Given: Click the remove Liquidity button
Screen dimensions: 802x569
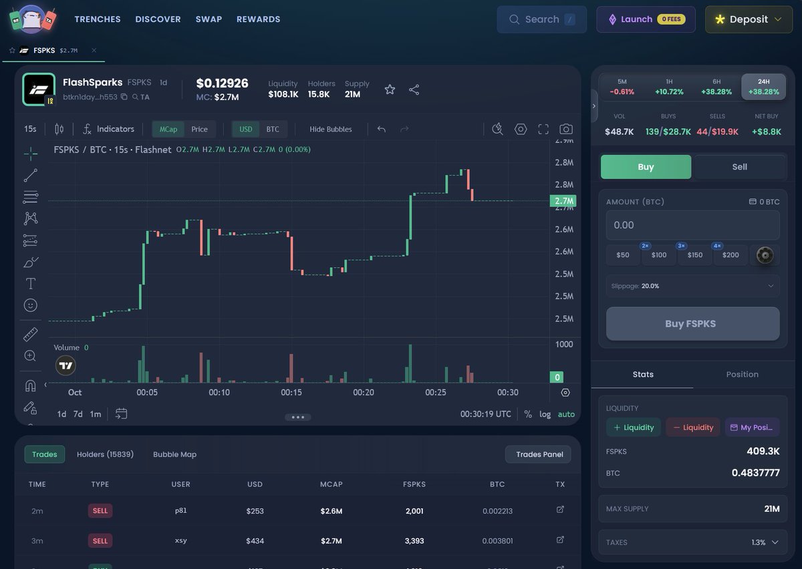Looking at the screenshot, I should (x=693, y=427).
